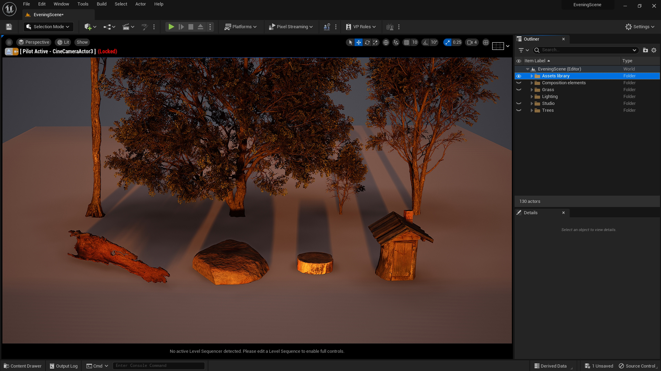
Task: Click the save level floppy icon
Action: [9, 27]
